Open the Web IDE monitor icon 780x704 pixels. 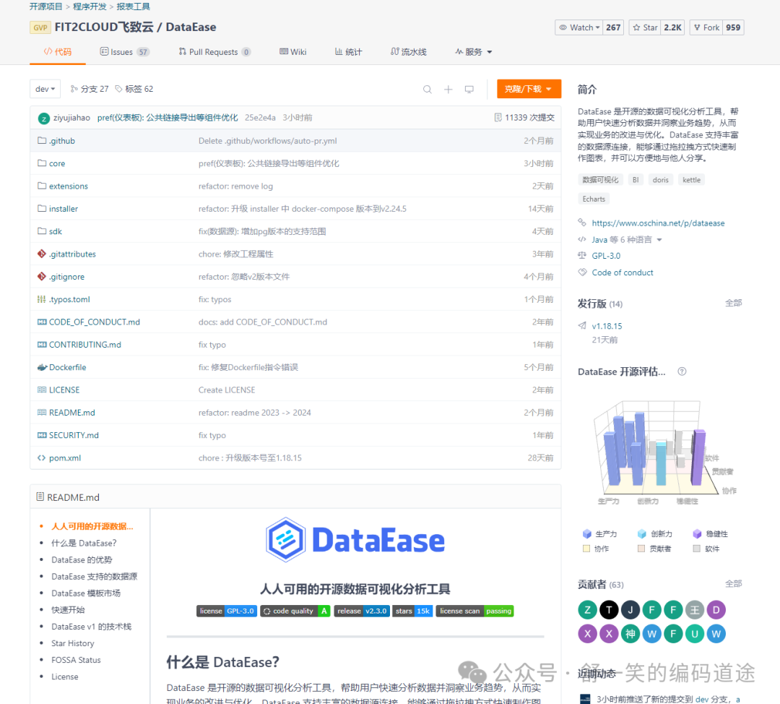[x=469, y=89]
